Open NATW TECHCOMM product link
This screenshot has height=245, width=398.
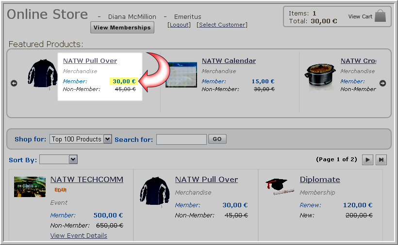(x=87, y=180)
